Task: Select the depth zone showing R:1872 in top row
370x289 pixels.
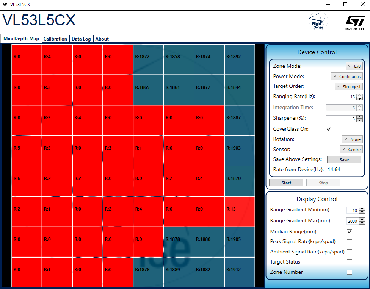Action: tap(148, 59)
